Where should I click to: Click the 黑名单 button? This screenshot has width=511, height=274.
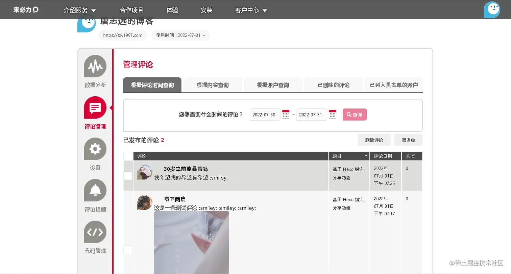click(x=409, y=140)
